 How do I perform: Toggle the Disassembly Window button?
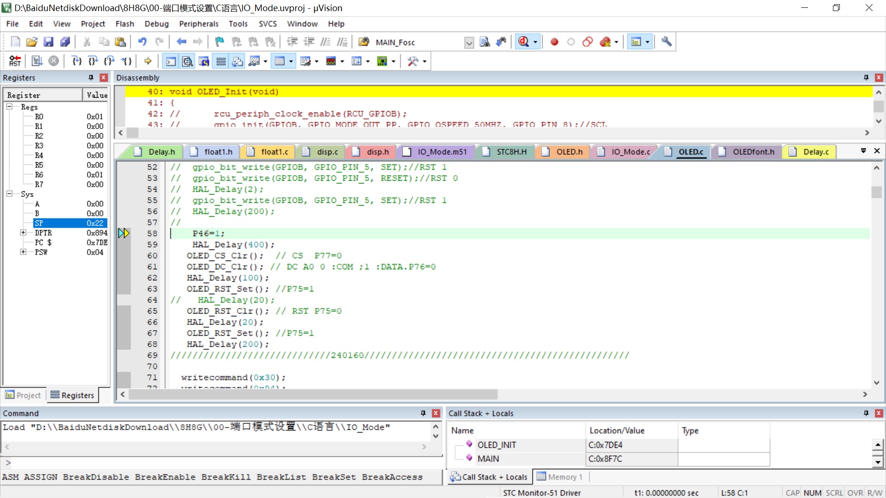(187, 61)
